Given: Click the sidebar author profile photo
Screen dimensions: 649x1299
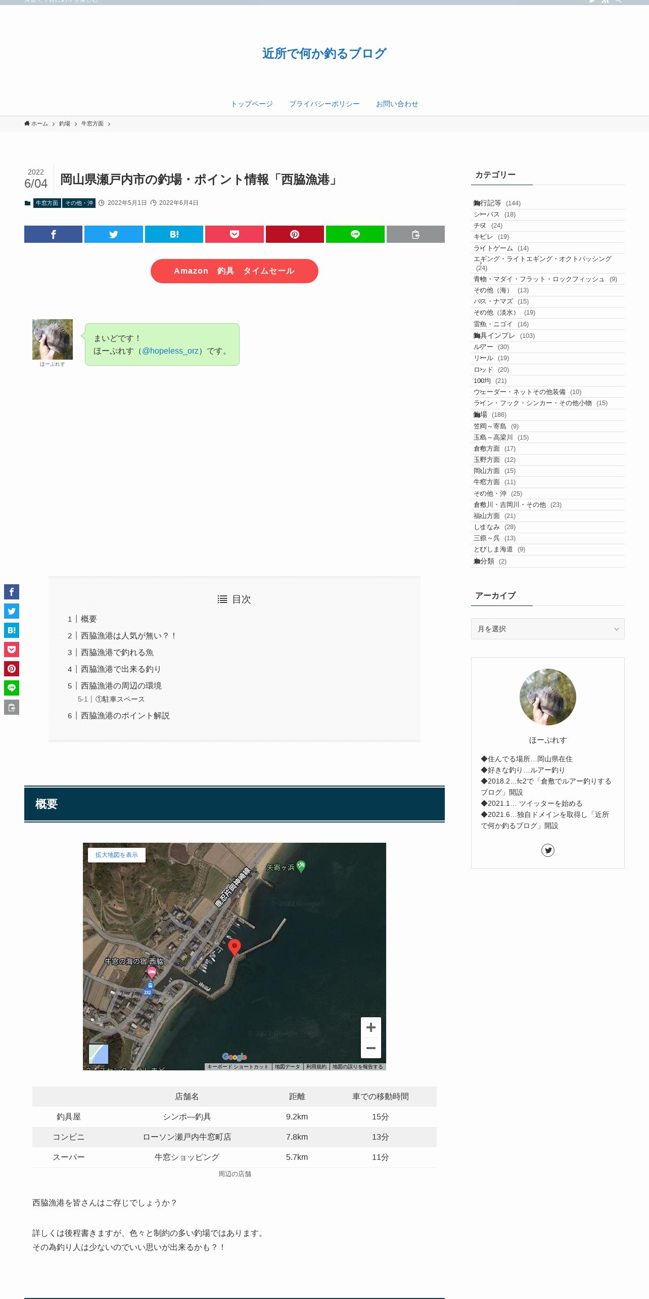Looking at the screenshot, I should (x=548, y=697).
